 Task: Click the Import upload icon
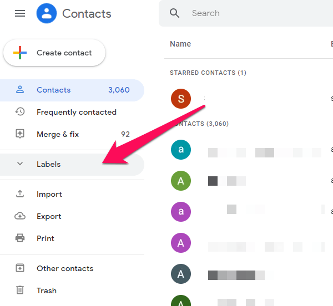click(x=20, y=194)
